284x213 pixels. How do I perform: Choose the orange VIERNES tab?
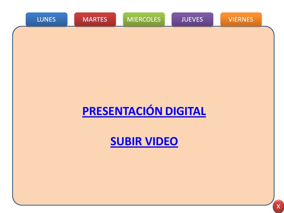coord(241,20)
